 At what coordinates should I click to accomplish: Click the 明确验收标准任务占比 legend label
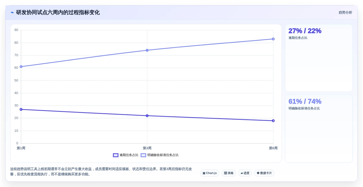click(x=163, y=155)
